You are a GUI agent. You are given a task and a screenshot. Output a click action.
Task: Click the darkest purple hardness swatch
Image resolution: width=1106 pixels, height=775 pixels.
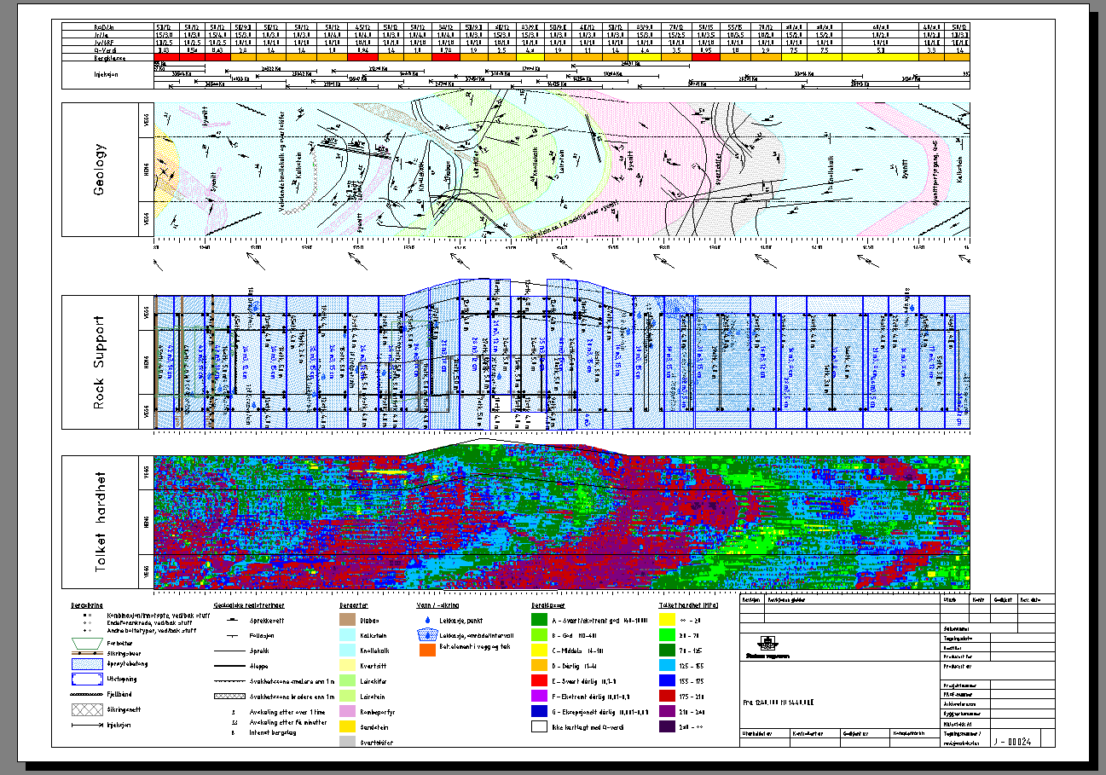667,726
